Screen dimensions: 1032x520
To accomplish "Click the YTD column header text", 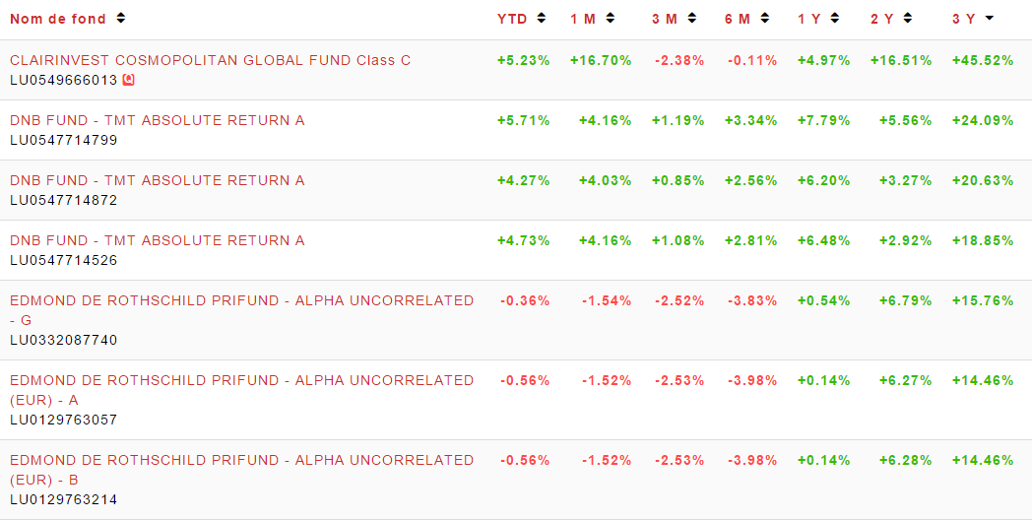I will [x=512, y=19].
